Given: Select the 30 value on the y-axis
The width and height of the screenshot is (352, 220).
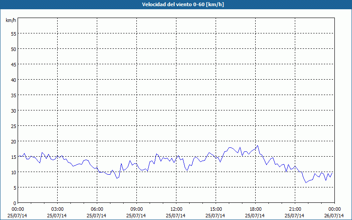Looking at the screenshot, I should pyautogui.click(x=14, y=111).
